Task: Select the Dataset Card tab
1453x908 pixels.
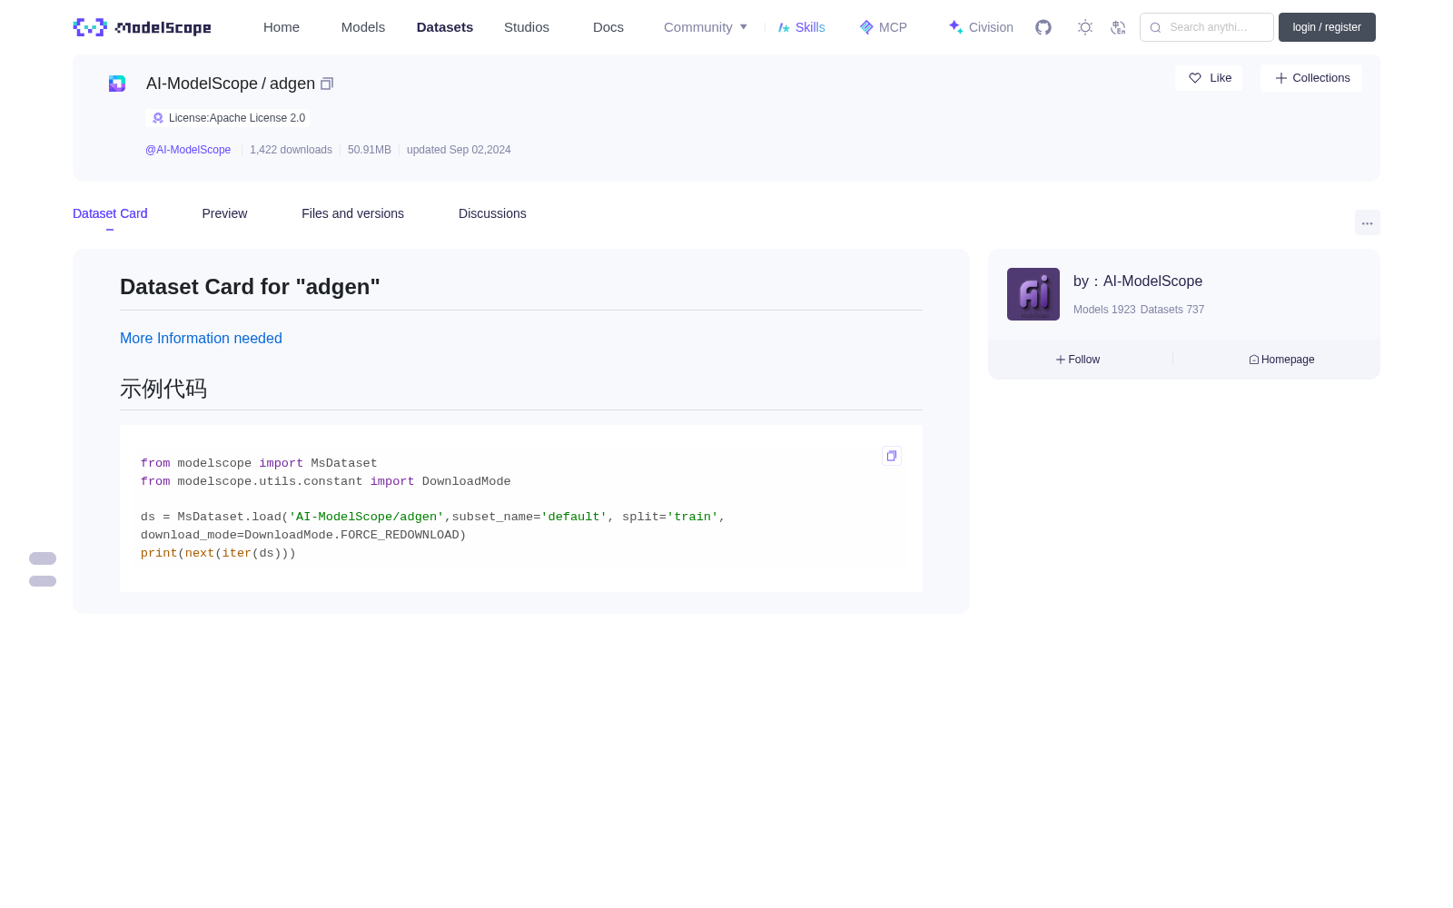Action: click(x=110, y=213)
